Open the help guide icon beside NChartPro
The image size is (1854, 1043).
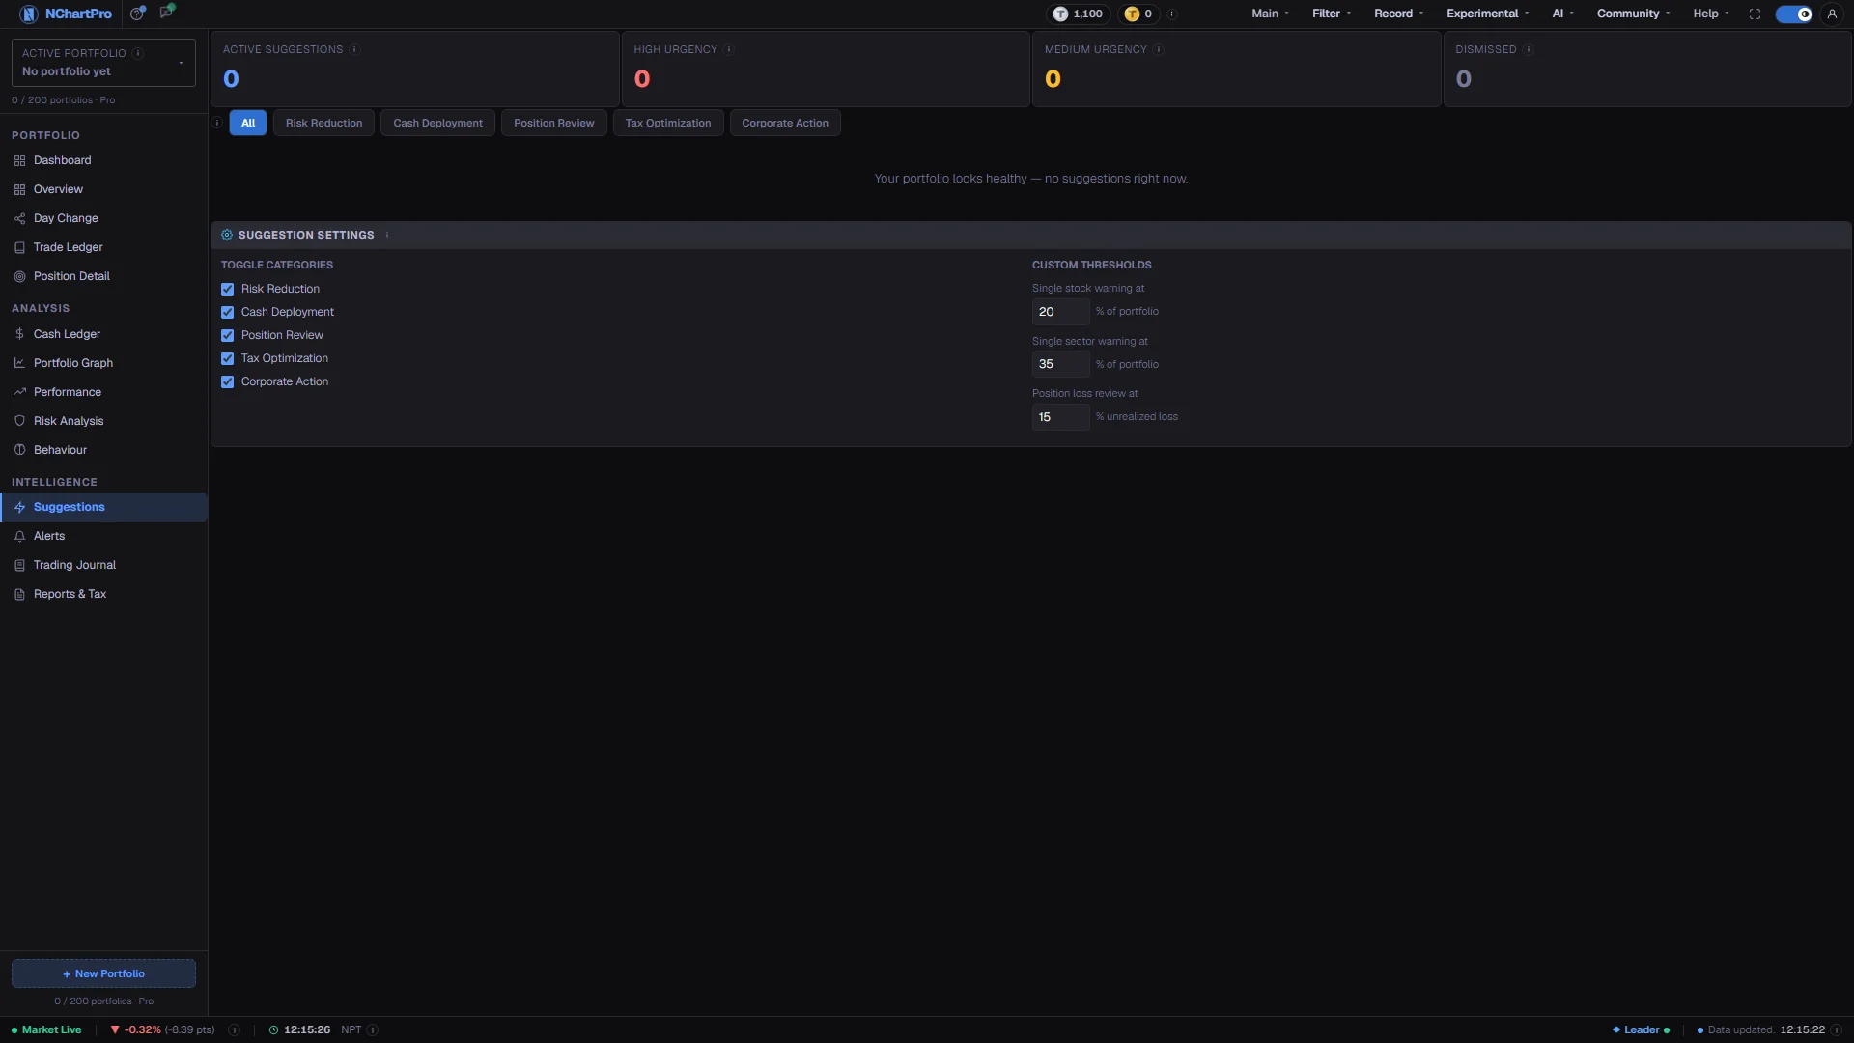(138, 13)
